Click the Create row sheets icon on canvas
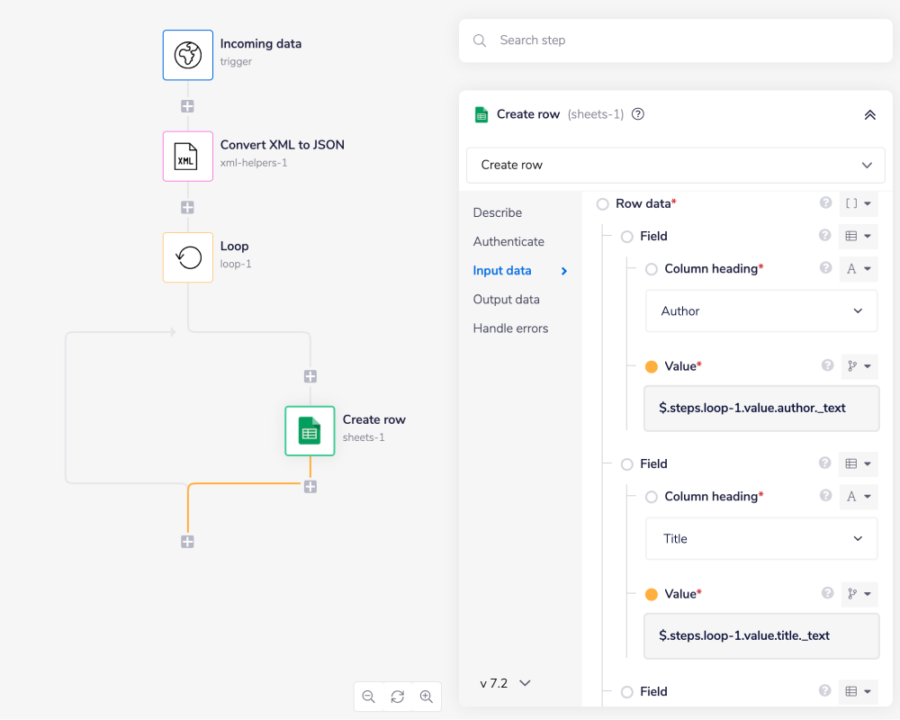The width and height of the screenshot is (900, 720). [x=310, y=430]
